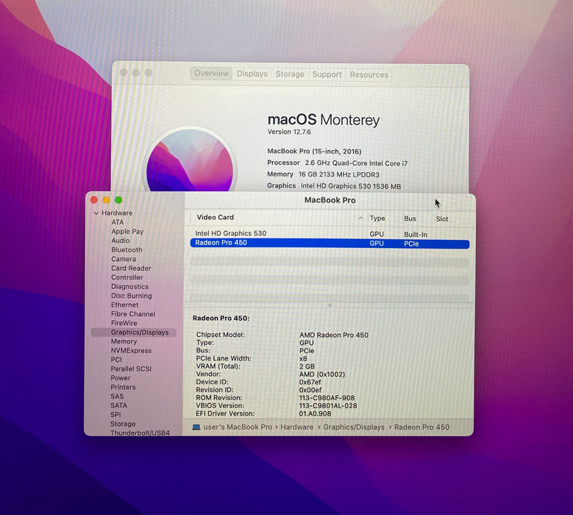Select Printers in the sidebar
The width and height of the screenshot is (573, 515).
[123, 387]
